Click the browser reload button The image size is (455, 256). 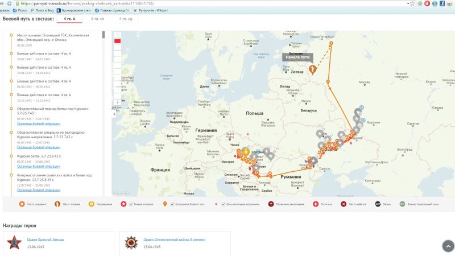coord(9,3)
